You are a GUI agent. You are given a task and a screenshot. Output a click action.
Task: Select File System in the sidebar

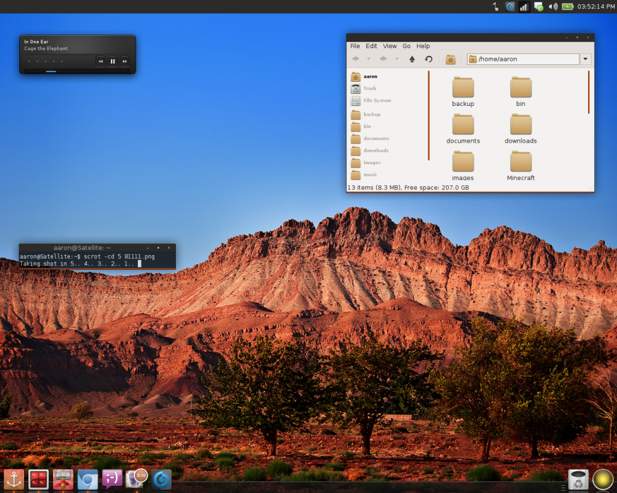coord(377,101)
